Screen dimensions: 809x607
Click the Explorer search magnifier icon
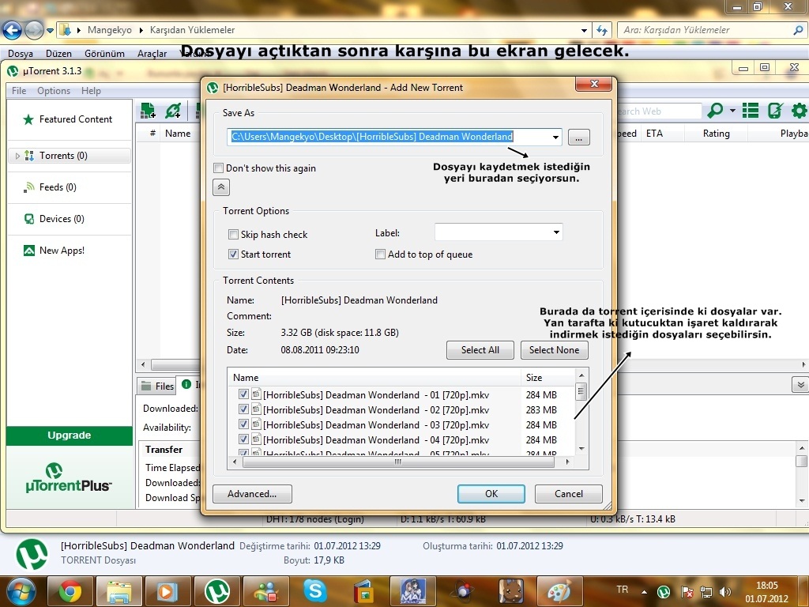pos(798,30)
